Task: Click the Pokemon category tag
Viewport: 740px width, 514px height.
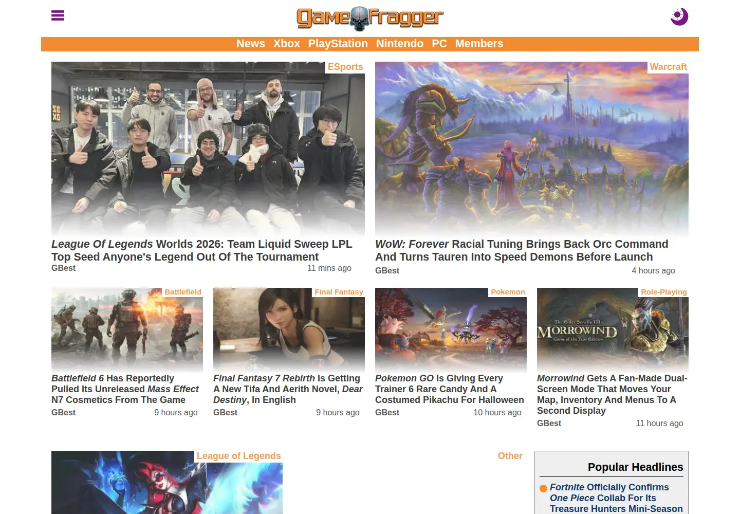Action: (x=508, y=292)
